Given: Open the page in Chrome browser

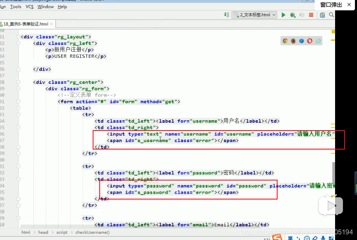Looking at the screenshot, I should coord(285,41).
